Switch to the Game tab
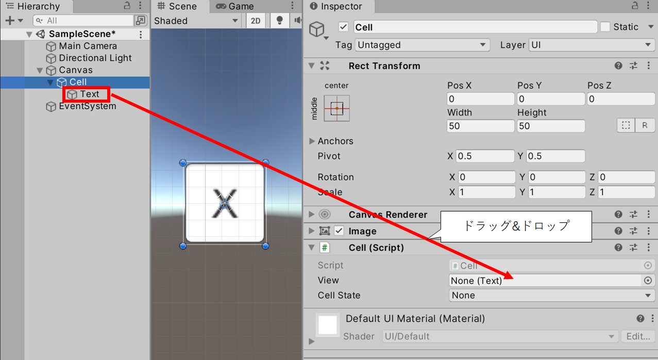This screenshot has height=360, width=658. [x=235, y=6]
